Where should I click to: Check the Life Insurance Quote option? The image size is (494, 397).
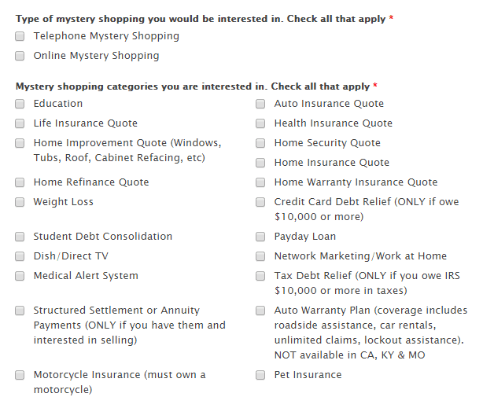point(20,123)
